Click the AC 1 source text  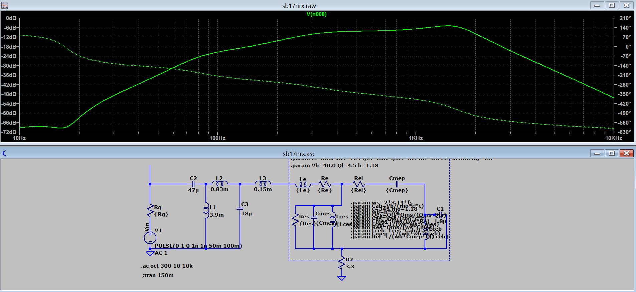(x=161, y=253)
